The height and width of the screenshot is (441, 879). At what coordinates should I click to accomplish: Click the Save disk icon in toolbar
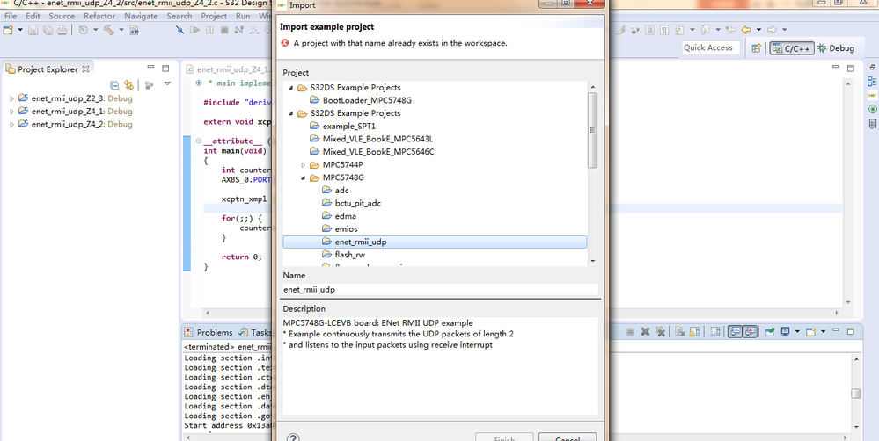33,30
